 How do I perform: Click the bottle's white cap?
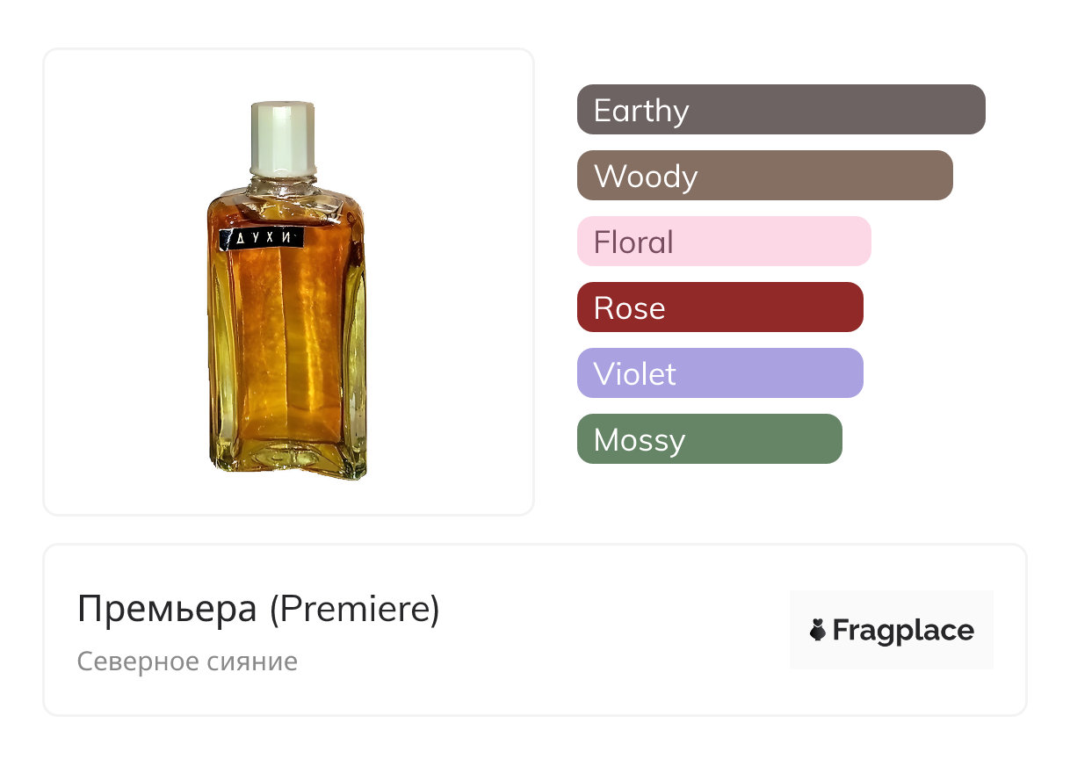[282, 137]
